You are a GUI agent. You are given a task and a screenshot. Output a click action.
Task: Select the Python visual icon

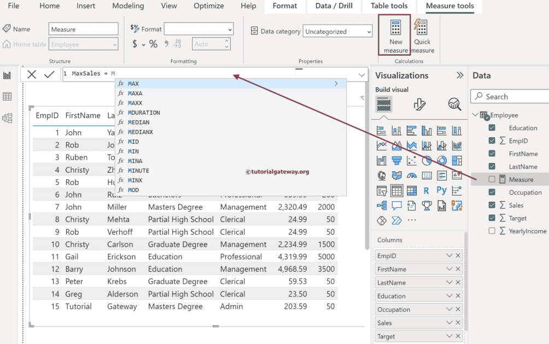441,191
